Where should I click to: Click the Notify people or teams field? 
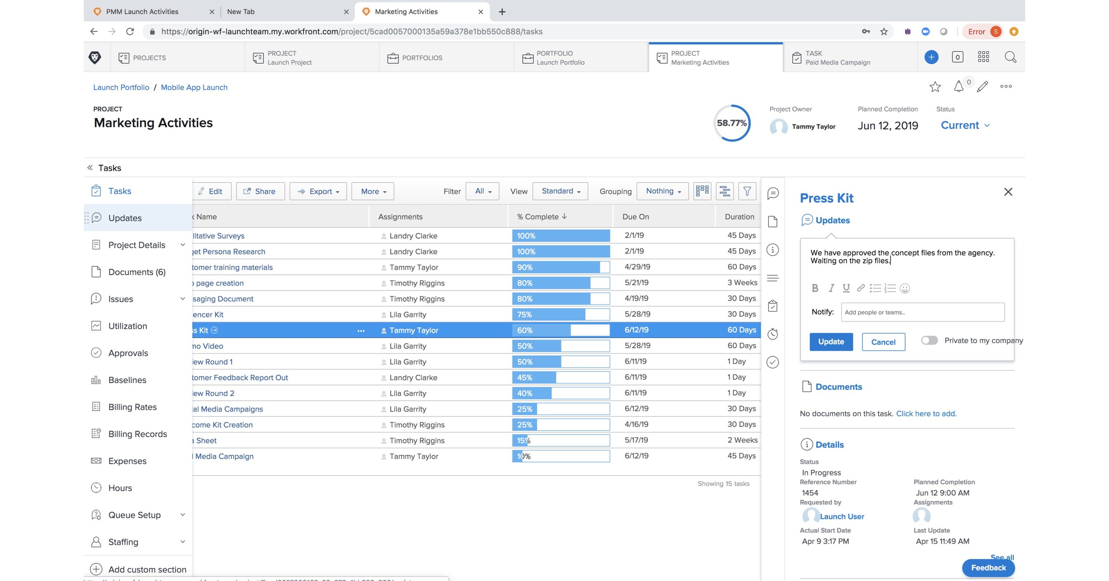pyautogui.click(x=923, y=312)
